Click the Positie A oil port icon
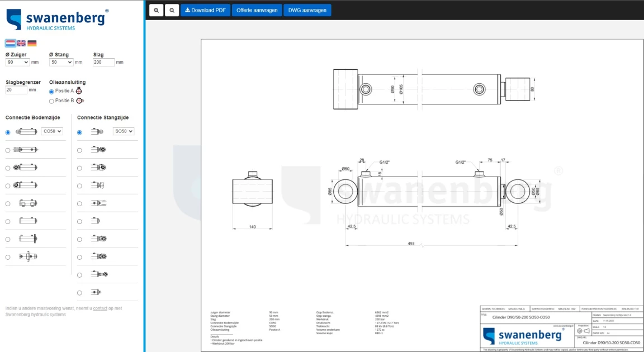 point(79,91)
